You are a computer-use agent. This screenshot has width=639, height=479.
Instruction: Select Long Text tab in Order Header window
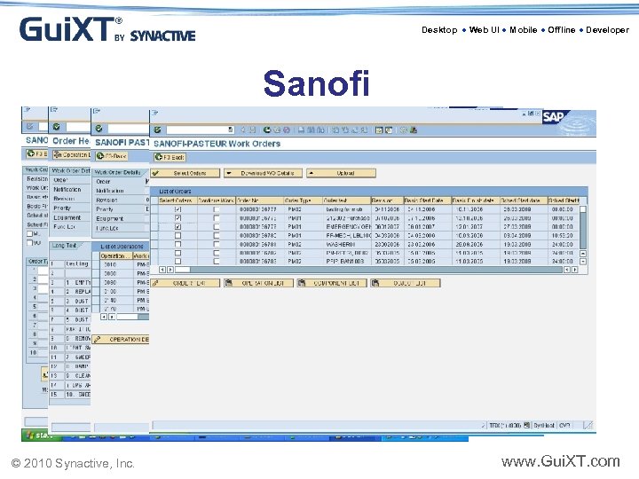[x=65, y=246]
